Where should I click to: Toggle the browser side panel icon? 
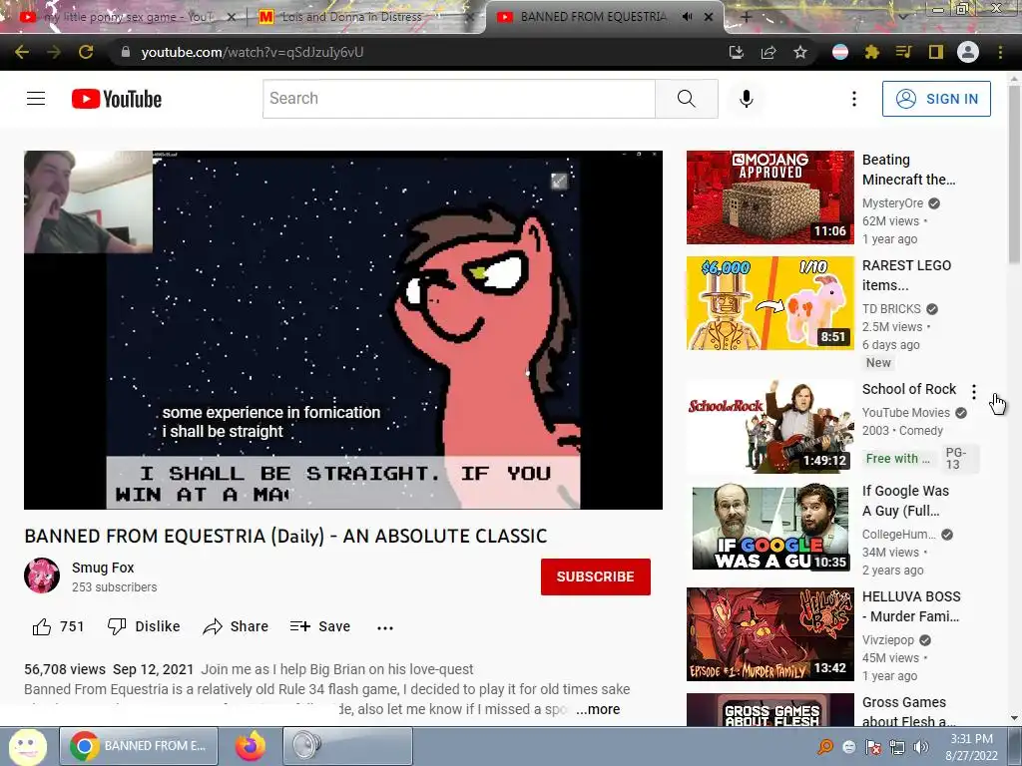(935, 52)
